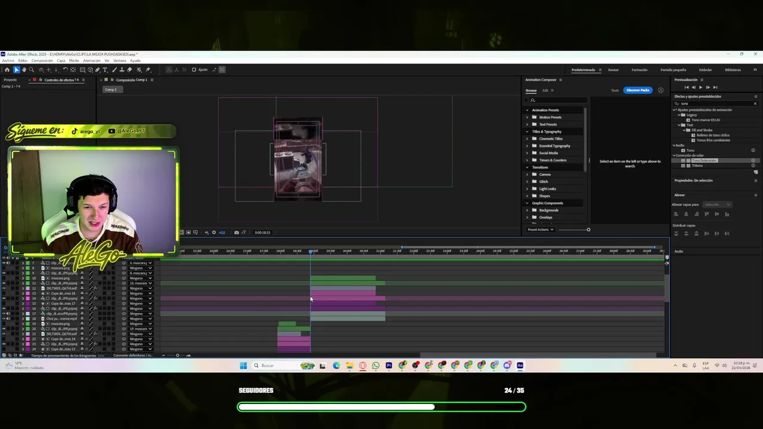This screenshot has width=763, height=429.
Task: Open Animation Composer panel menu icon
Action: 560,80
